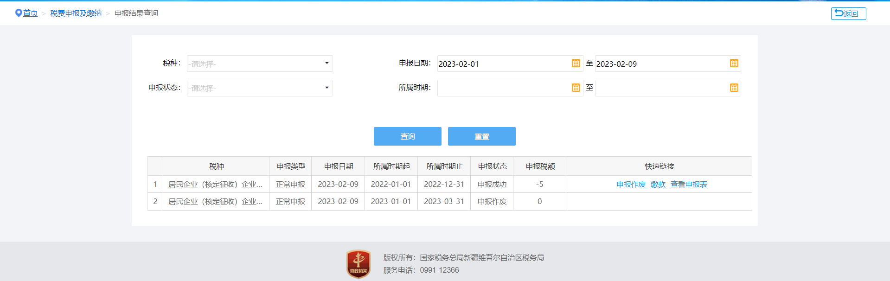Click row number 2 cell
The height and width of the screenshot is (281, 890).
coord(155,202)
